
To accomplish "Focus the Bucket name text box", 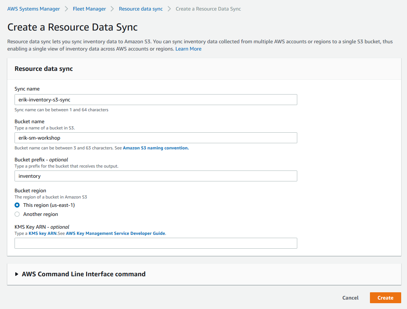I will (156, 138).
